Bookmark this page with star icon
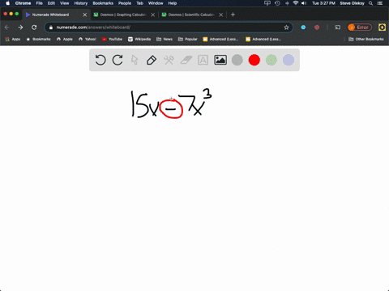389x291 pixels. coord(286,27)
